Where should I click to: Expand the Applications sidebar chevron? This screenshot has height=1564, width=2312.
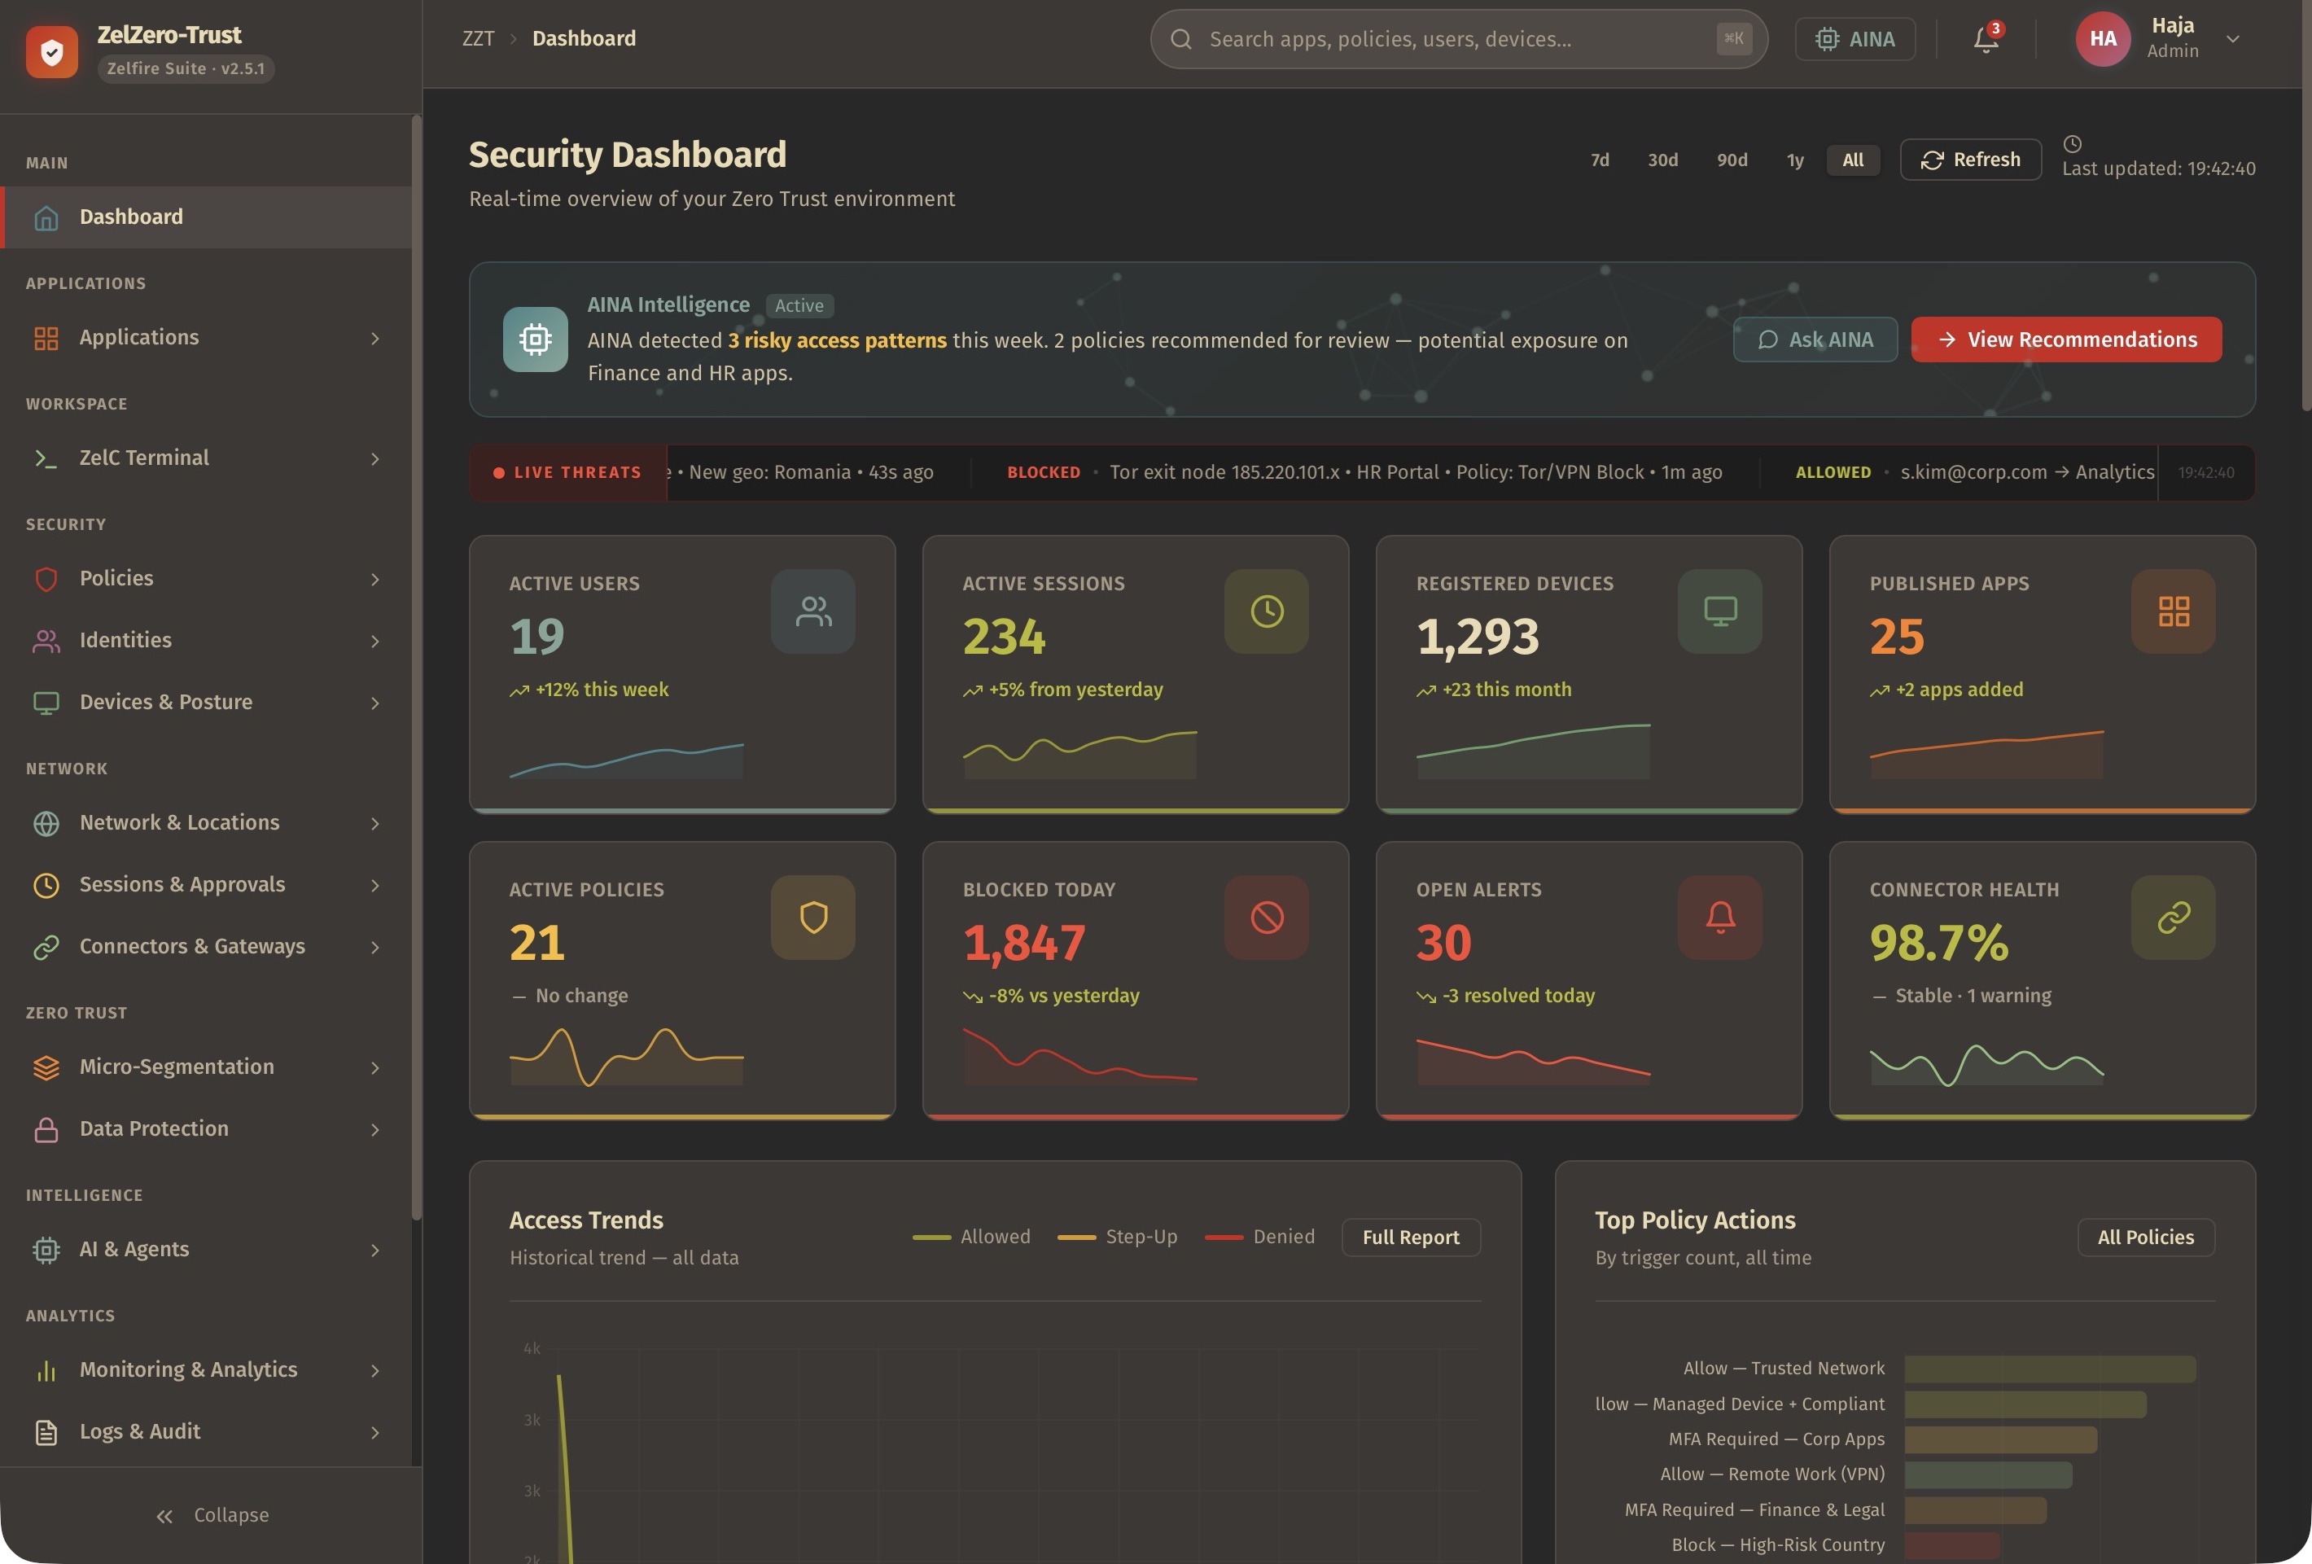(375, 338)
